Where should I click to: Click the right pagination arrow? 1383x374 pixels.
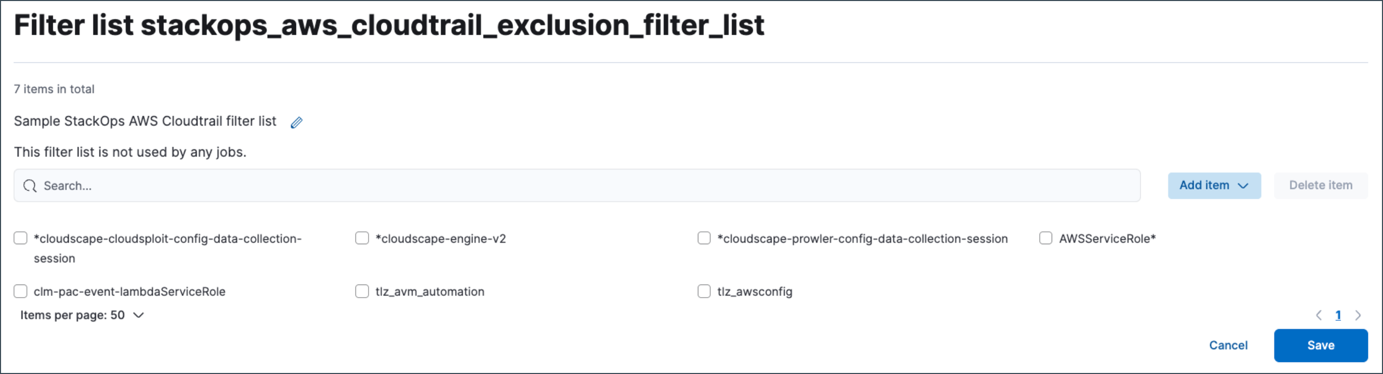(1359, 315)
